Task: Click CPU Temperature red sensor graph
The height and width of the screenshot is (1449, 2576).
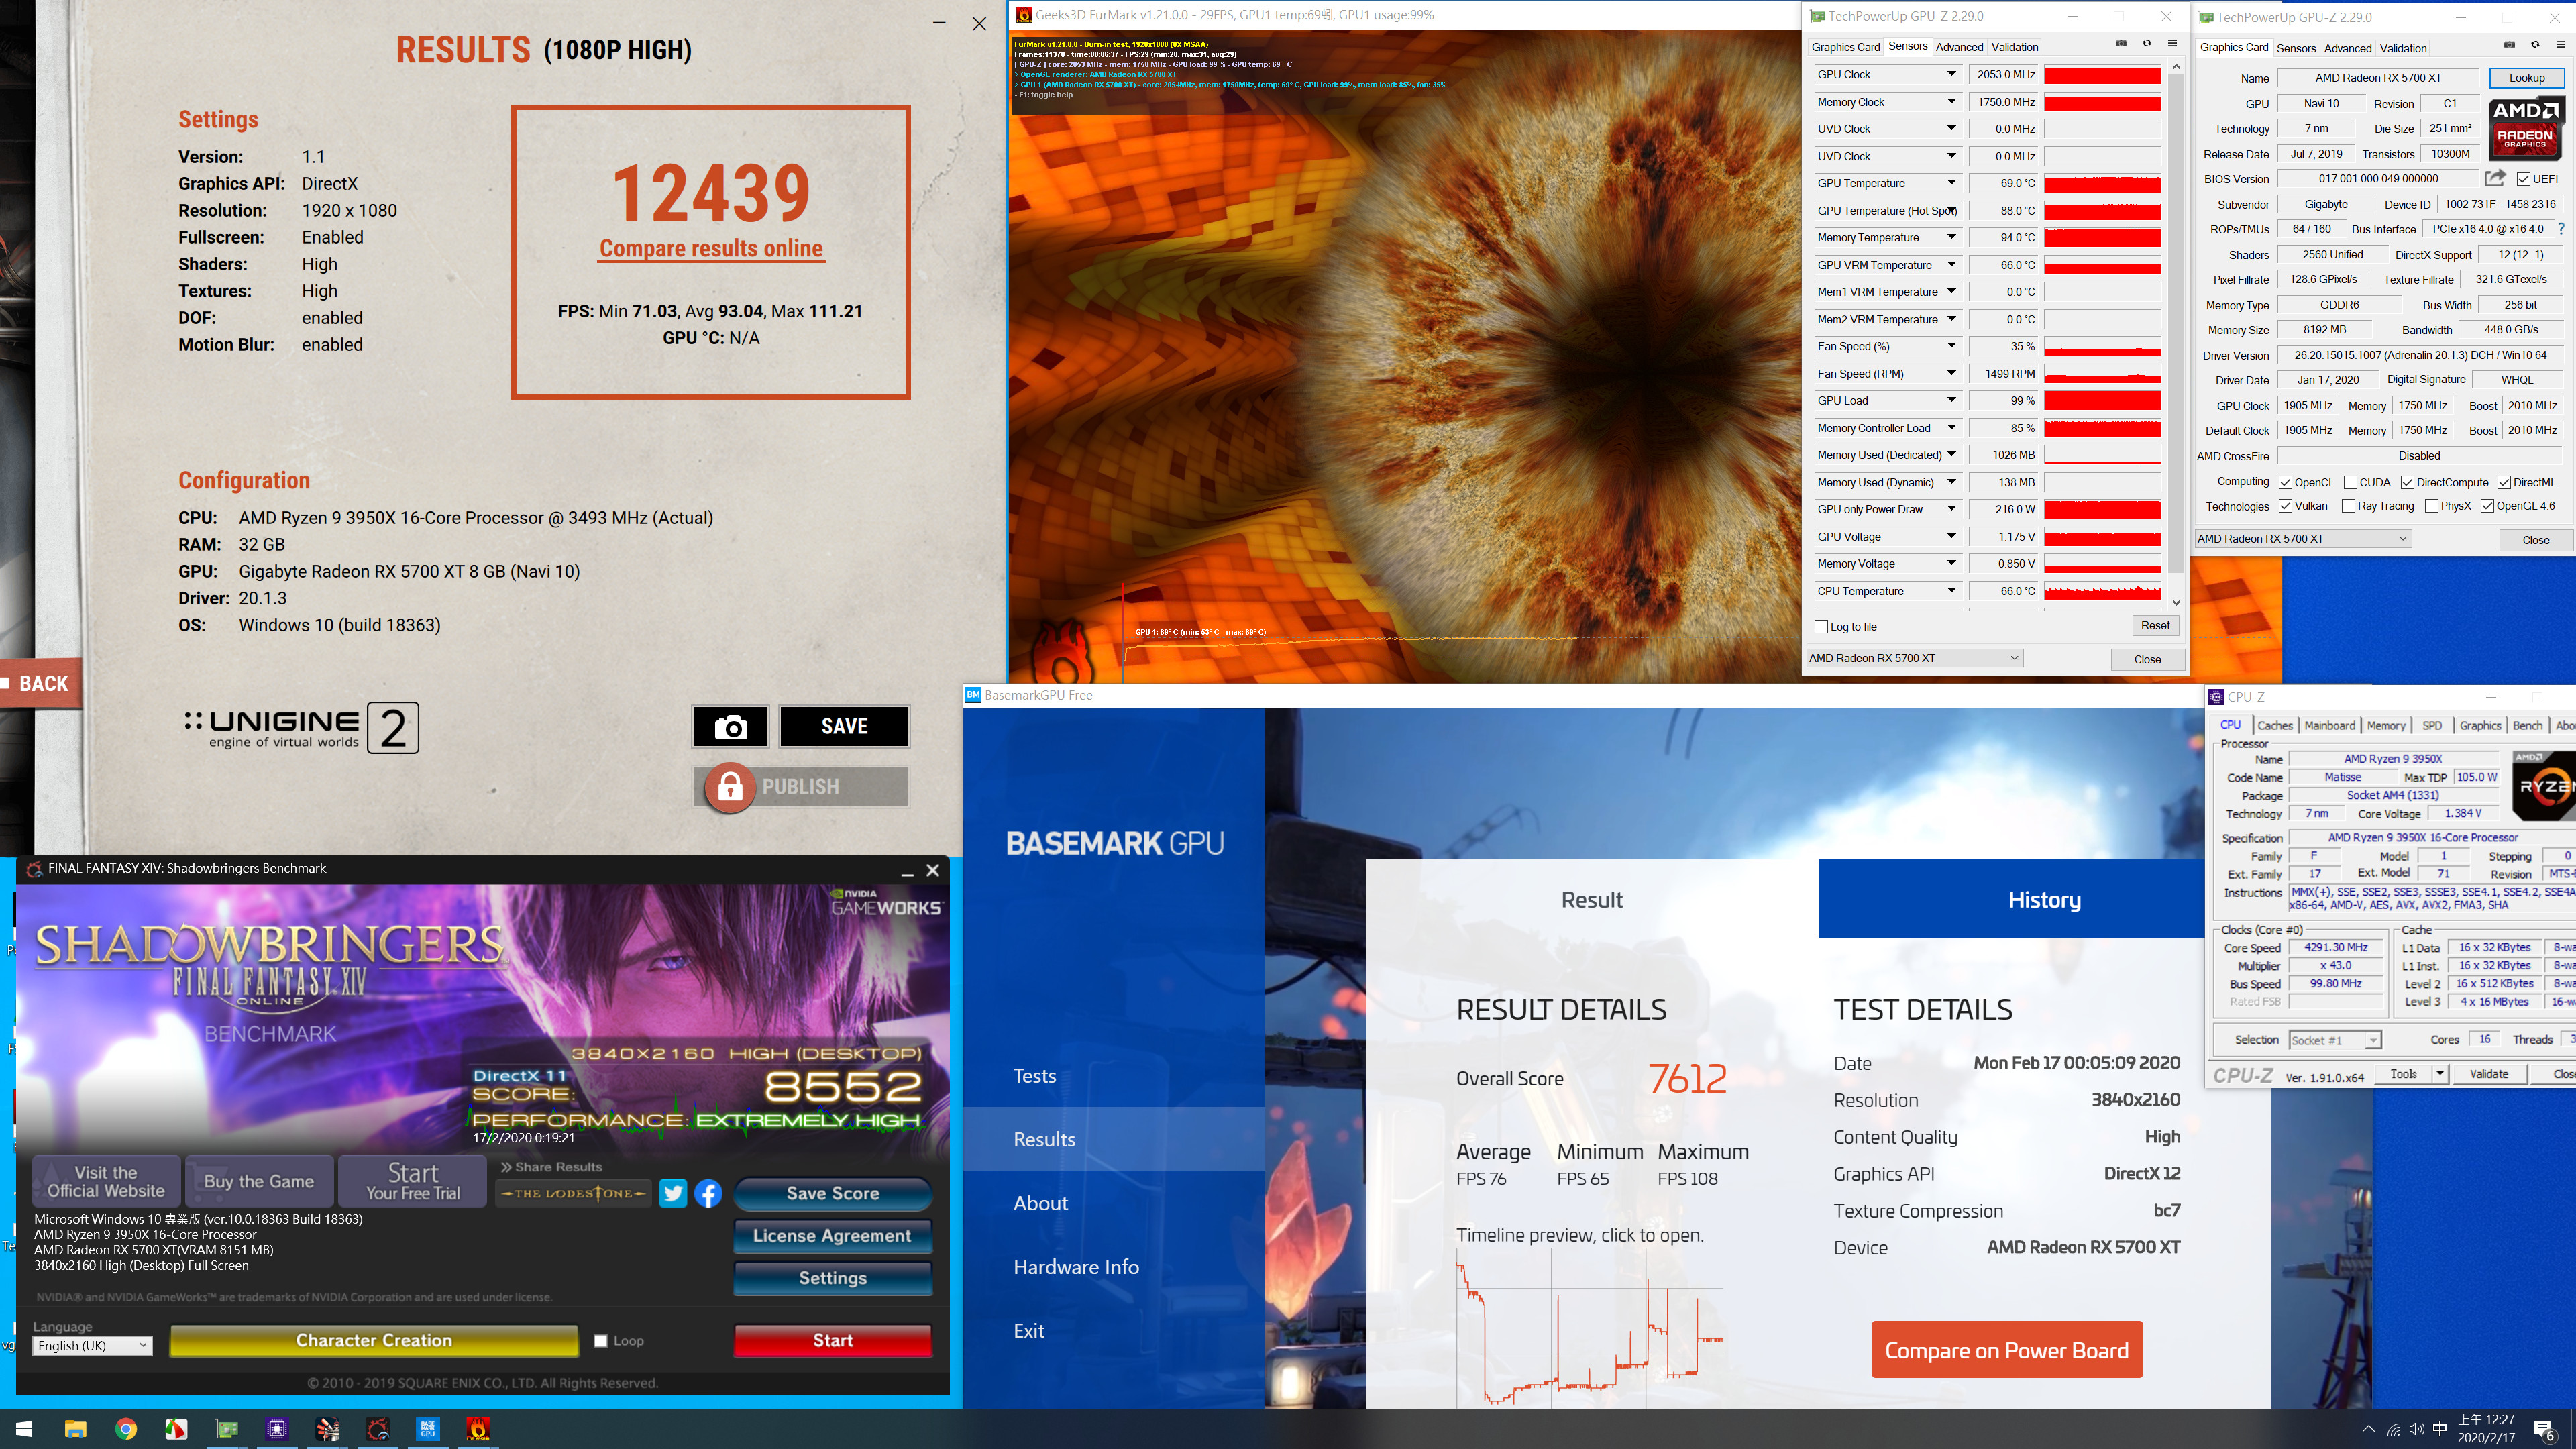Action: (x=2102, y=592)
